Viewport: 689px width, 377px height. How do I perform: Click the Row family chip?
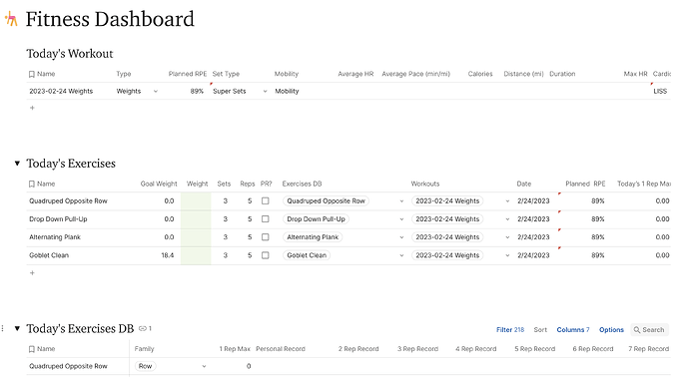click(145, 366)
